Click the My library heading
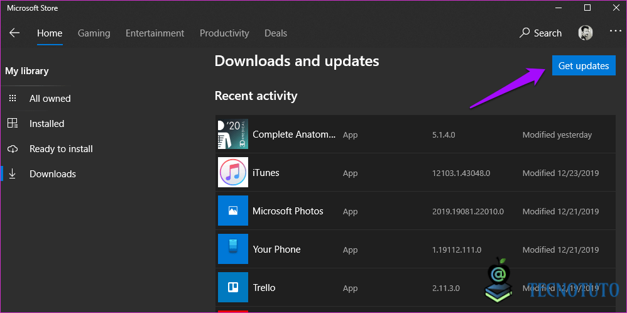627x313 pixels. (27, 71)
